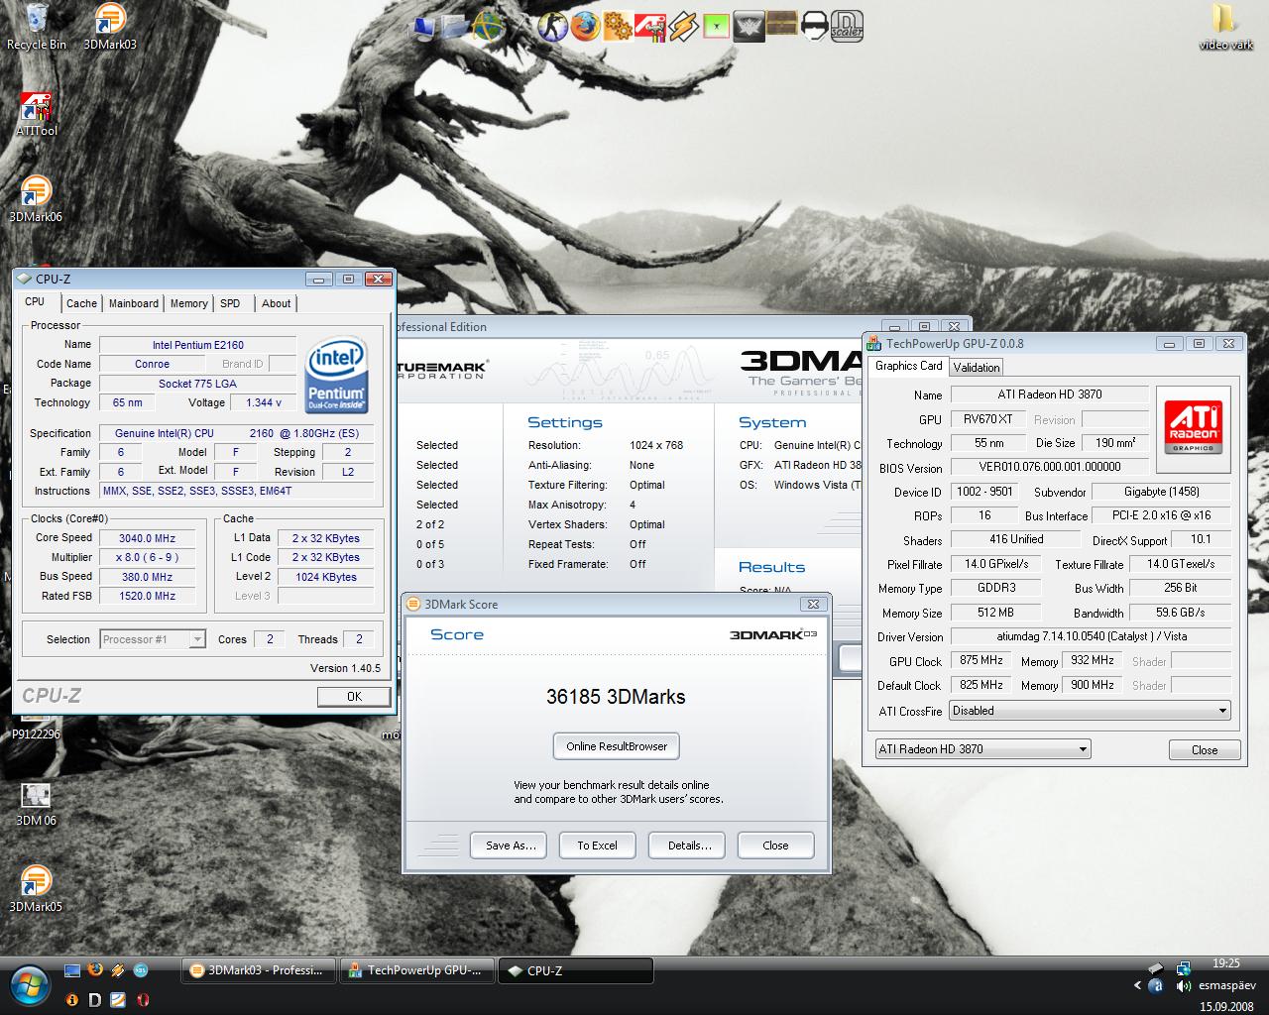The height and width of the screenshot is (1015, 1269).
Task: Launch Firefox from the top dock
Action: [x=586, y=26]
